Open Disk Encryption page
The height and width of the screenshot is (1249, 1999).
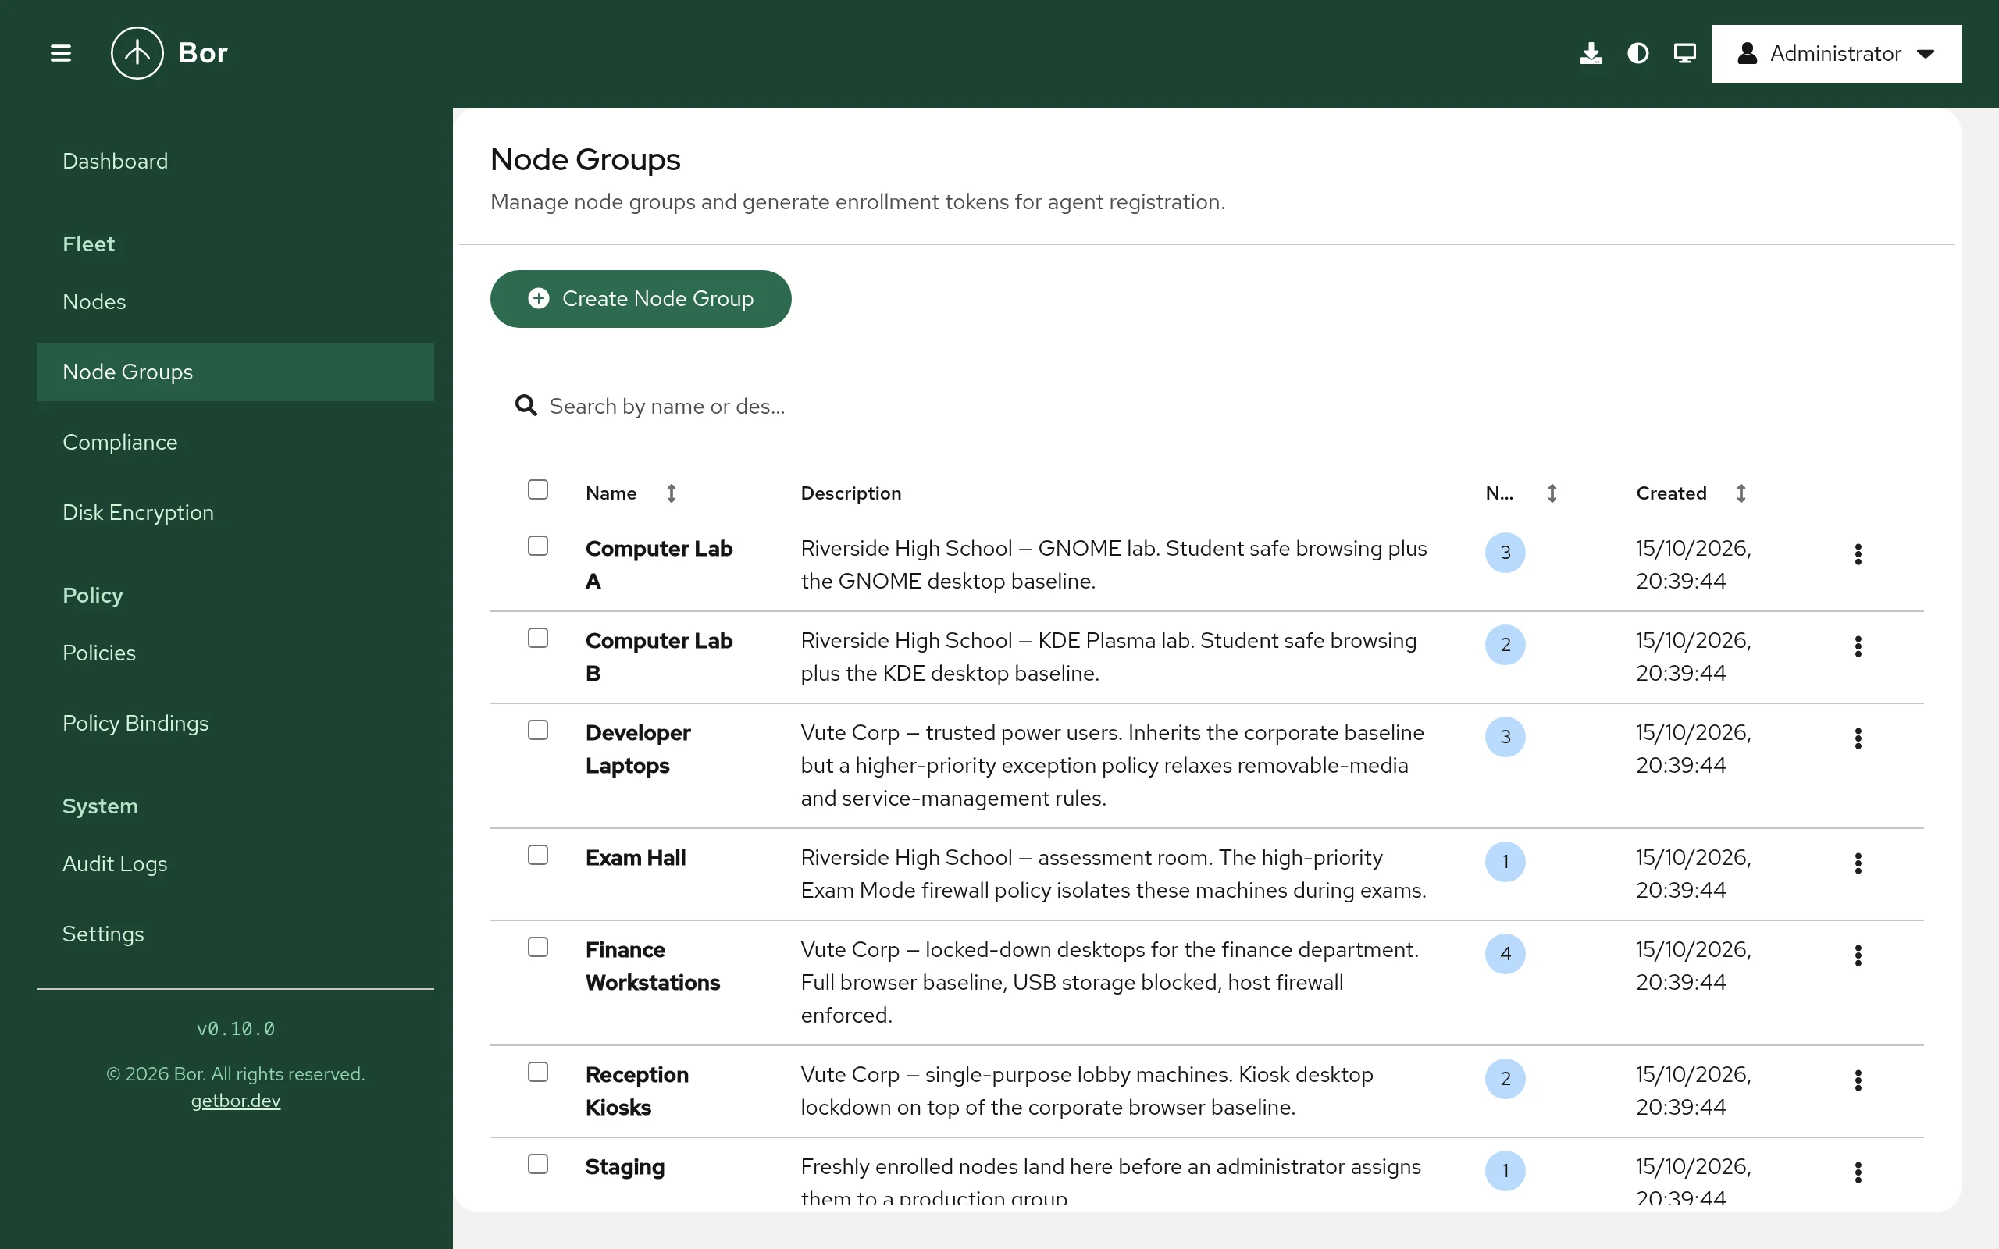[x=235, y=512]
